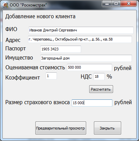
Task: Click the Размер страхового взноса label
Action: click(x=37, y=102)
